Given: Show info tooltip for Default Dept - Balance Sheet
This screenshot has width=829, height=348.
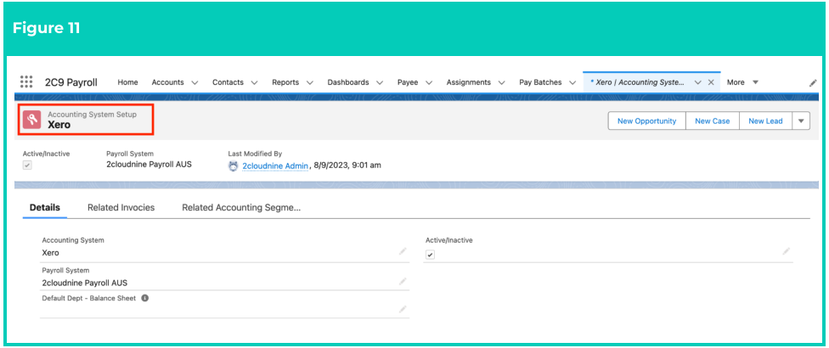Looking at the screenshot, I should click(x=145, y=298).
